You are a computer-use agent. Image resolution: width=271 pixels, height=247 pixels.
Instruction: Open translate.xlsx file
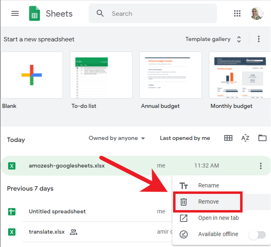[x=47, y=232]
